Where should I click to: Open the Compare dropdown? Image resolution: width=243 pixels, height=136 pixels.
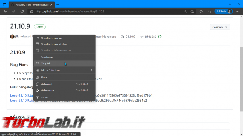219,27
